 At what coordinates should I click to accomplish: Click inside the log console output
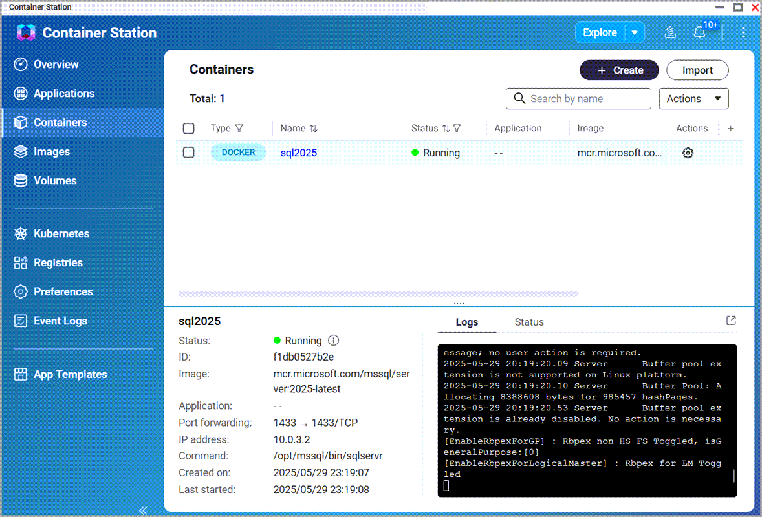pyautogui.click(x=587, y=421)
